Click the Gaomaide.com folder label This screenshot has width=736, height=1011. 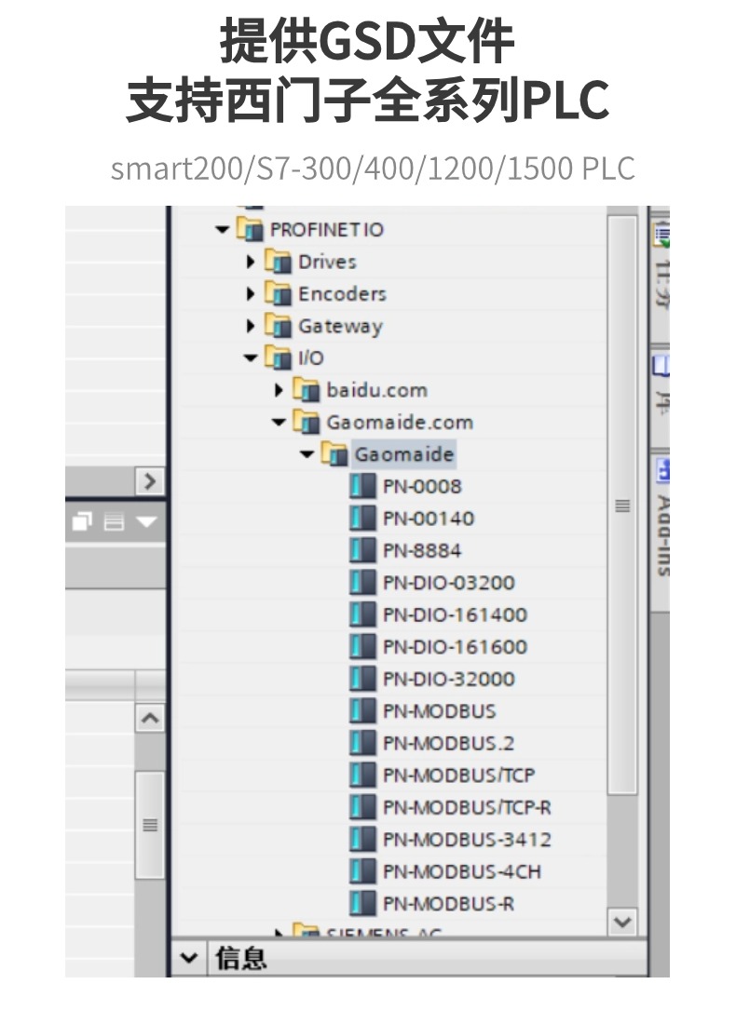point(400,423)
